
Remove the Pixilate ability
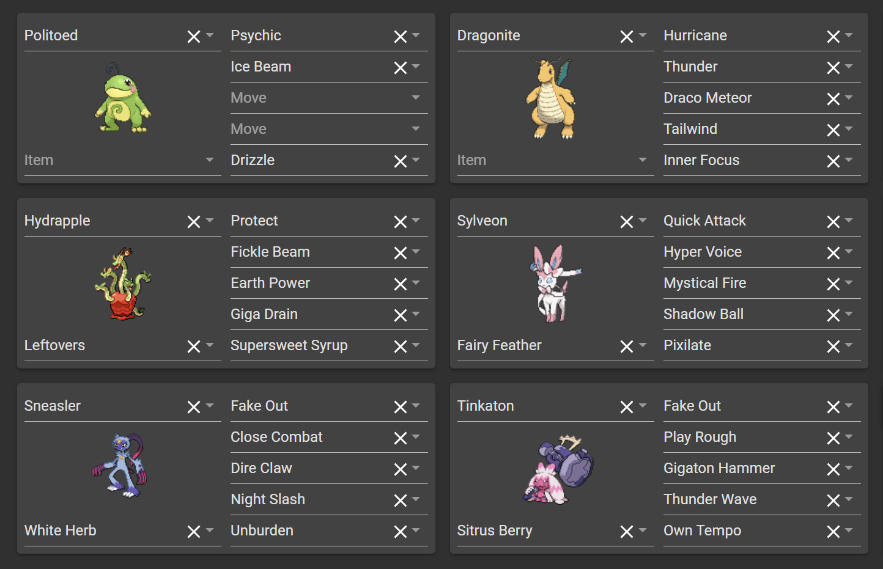pos(833,347)
